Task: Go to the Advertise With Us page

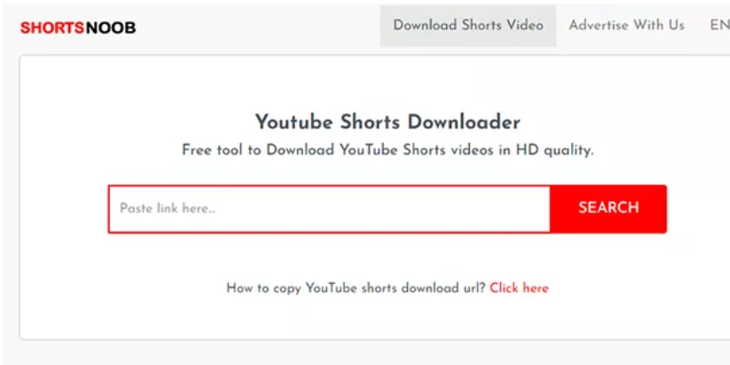Action: coord(626,26)
